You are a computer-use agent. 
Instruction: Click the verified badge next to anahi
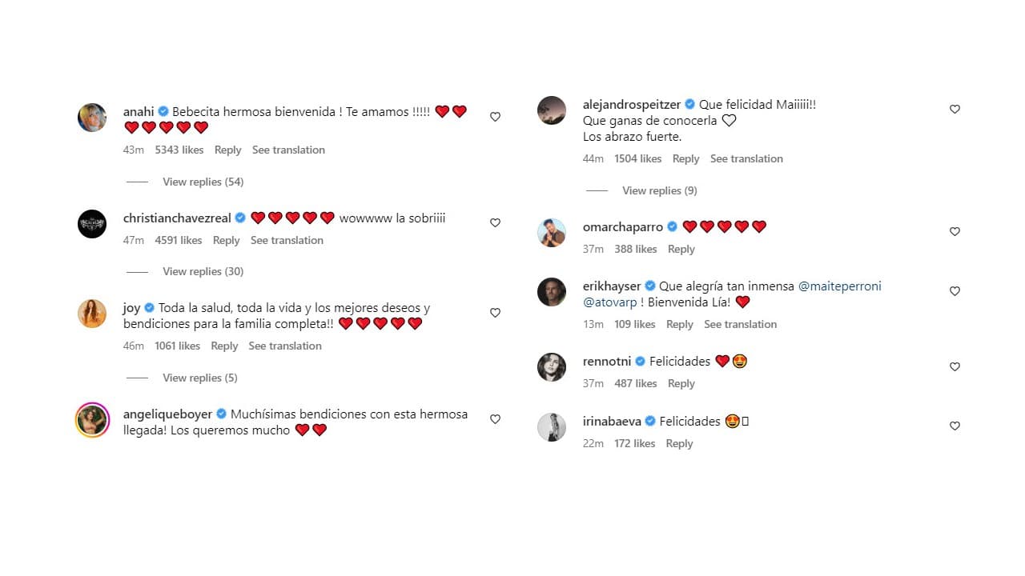coord(163,111)
